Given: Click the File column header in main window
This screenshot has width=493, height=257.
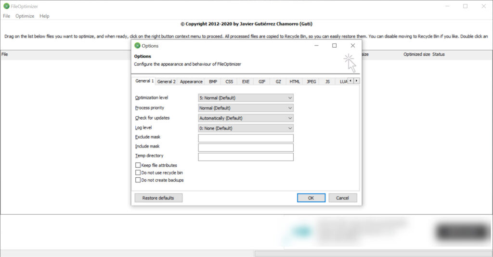Looking at the screenshot, I should point(4,54).
